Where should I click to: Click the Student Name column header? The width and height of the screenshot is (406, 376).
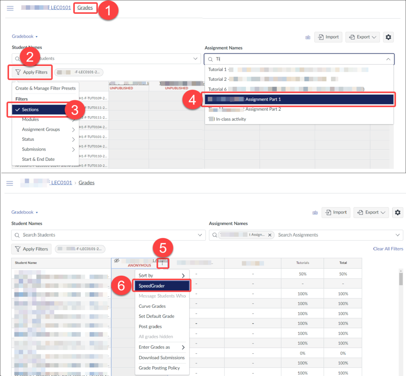(61, 263)
